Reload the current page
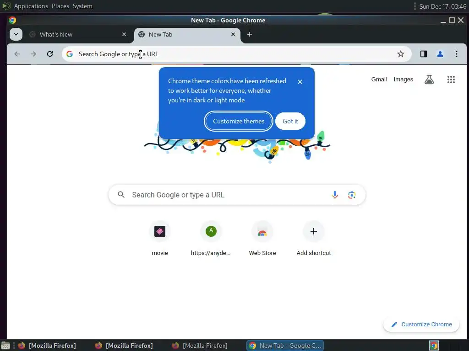 point(50,54)
